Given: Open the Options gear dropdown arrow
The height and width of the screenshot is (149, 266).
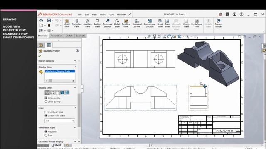Looking at the screenshot, I should (53, 31).
